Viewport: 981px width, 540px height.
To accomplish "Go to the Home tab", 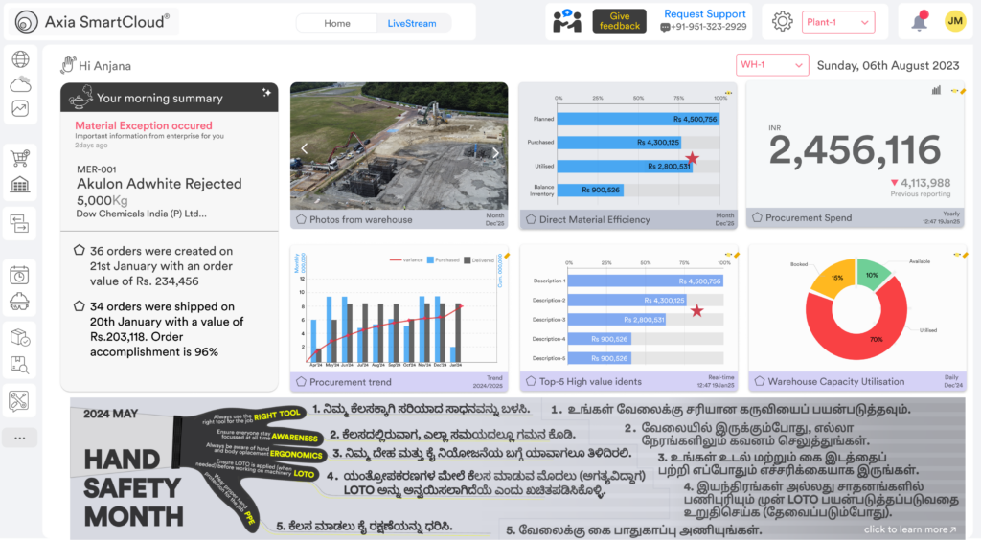I will tap(337, 23).
